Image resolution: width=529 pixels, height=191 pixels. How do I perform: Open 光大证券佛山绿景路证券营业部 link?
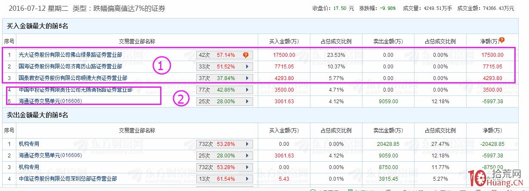70,55
